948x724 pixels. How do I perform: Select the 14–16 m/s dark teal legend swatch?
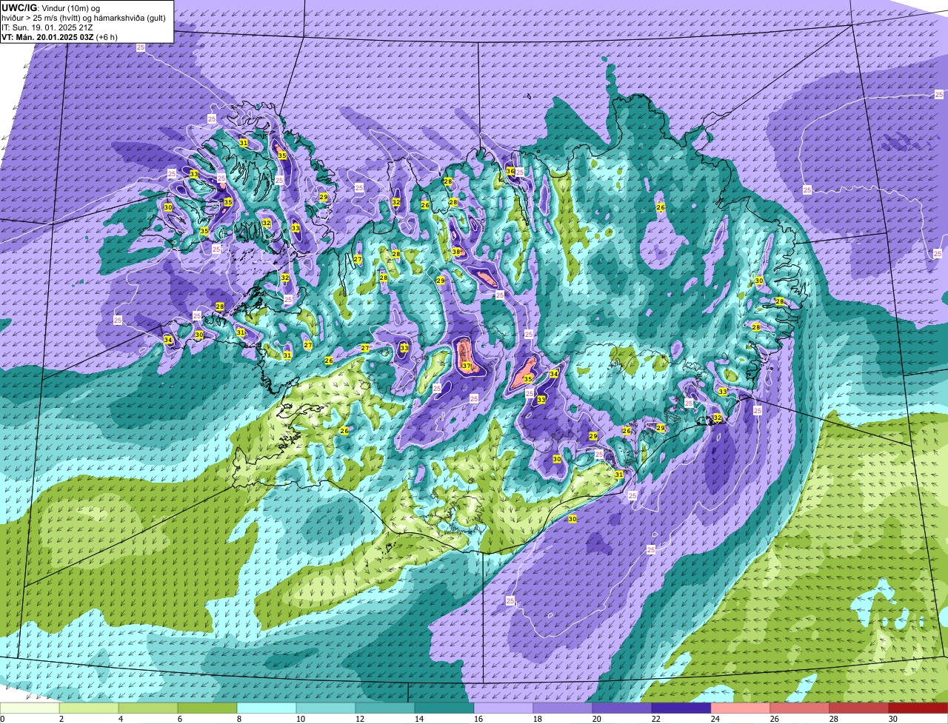click(x=444, y=708)
